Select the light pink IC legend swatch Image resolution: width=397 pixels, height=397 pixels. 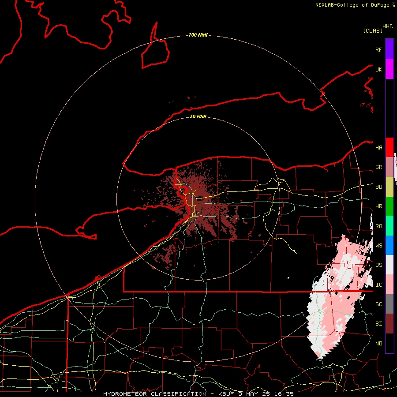click(x=390, y=285)
